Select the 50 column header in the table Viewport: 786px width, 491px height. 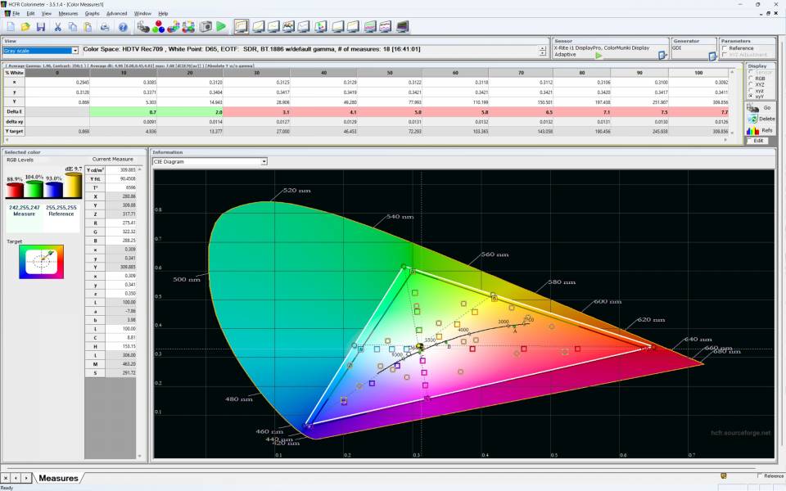(390, 73)
